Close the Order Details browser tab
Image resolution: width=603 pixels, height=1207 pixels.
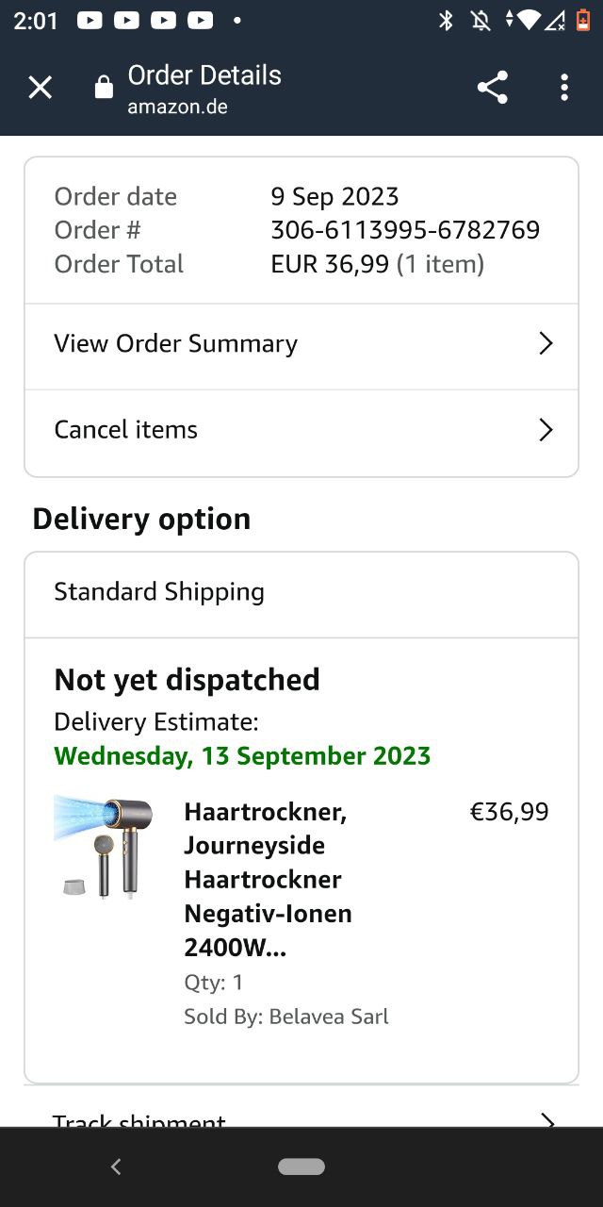[x=40, y=88]
